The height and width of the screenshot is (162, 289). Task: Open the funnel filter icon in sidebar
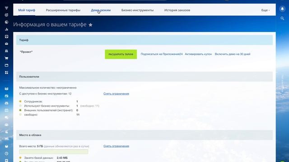pos(6,8)
